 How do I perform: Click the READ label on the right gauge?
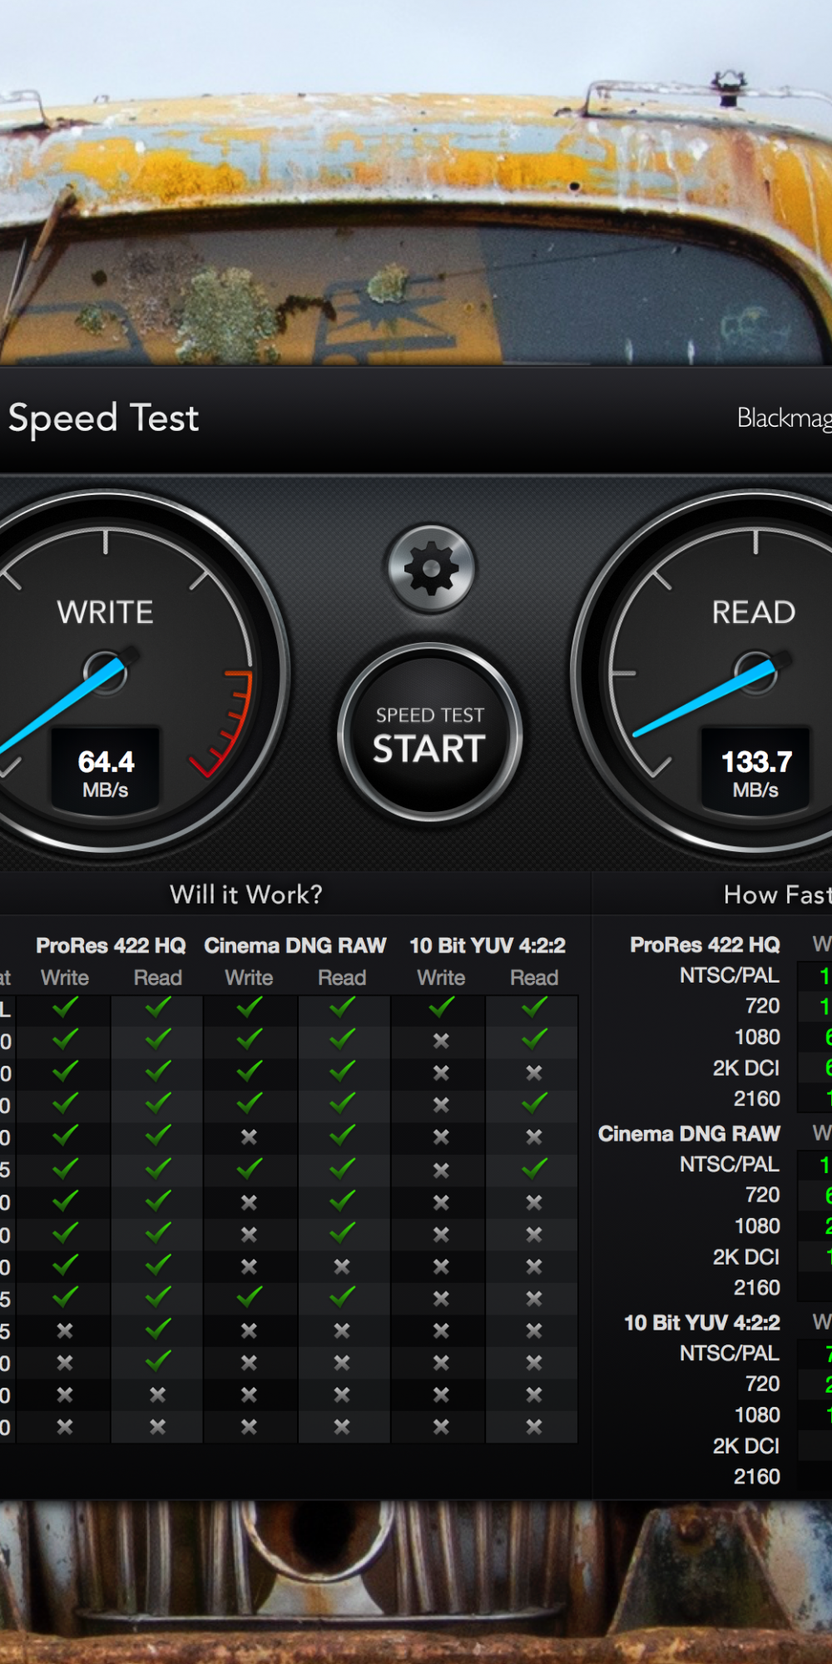coord(754,612)
